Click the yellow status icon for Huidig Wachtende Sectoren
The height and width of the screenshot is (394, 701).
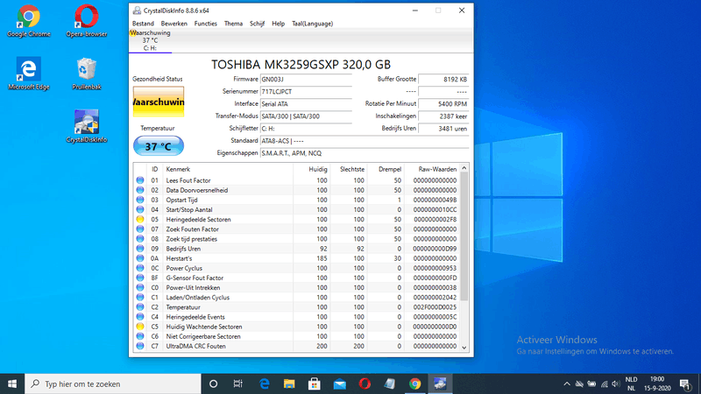tap(140, 326)
